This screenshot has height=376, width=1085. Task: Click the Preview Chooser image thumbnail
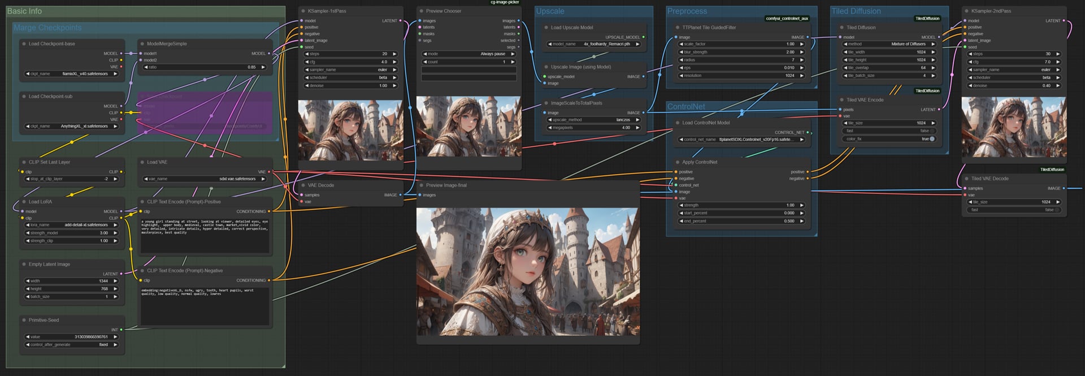[x=468, y=126]
